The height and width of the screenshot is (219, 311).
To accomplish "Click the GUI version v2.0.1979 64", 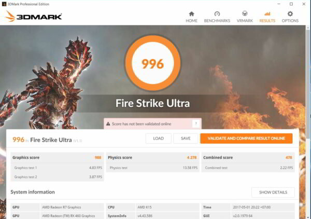I will pos(243,216).
